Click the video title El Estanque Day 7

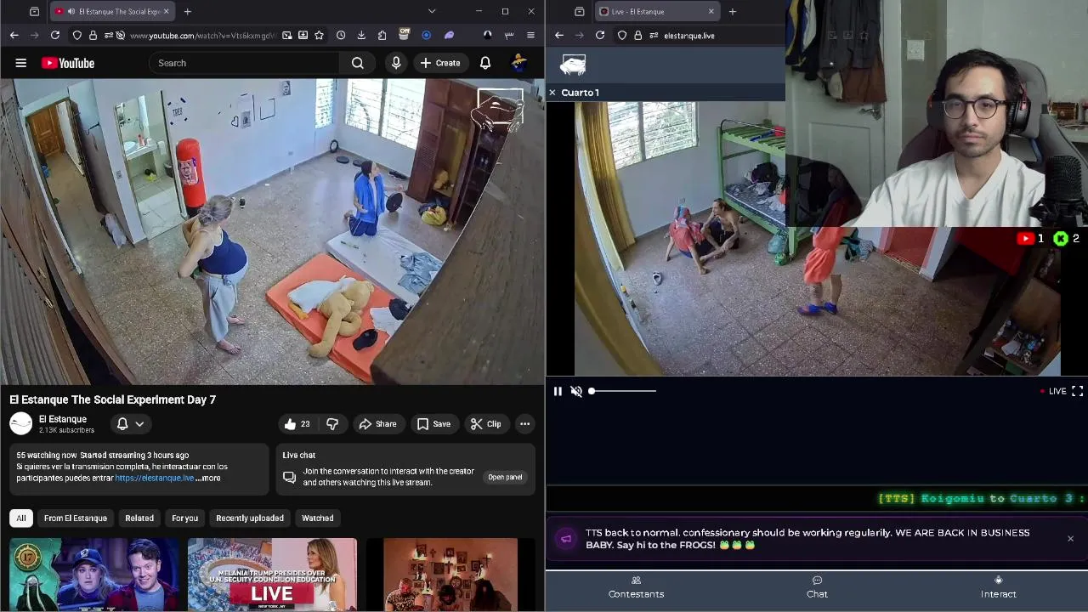(x=113, y=399)
